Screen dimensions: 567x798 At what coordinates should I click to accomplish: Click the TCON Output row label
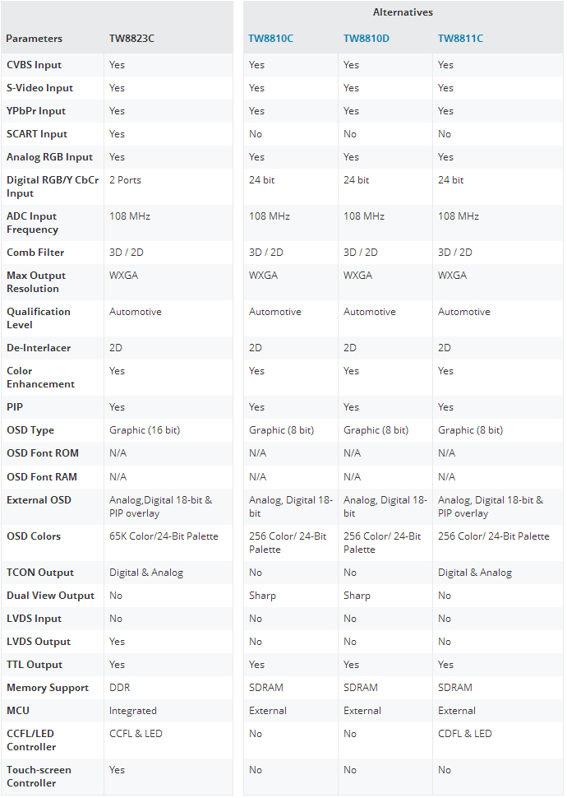tap(40, 573)
